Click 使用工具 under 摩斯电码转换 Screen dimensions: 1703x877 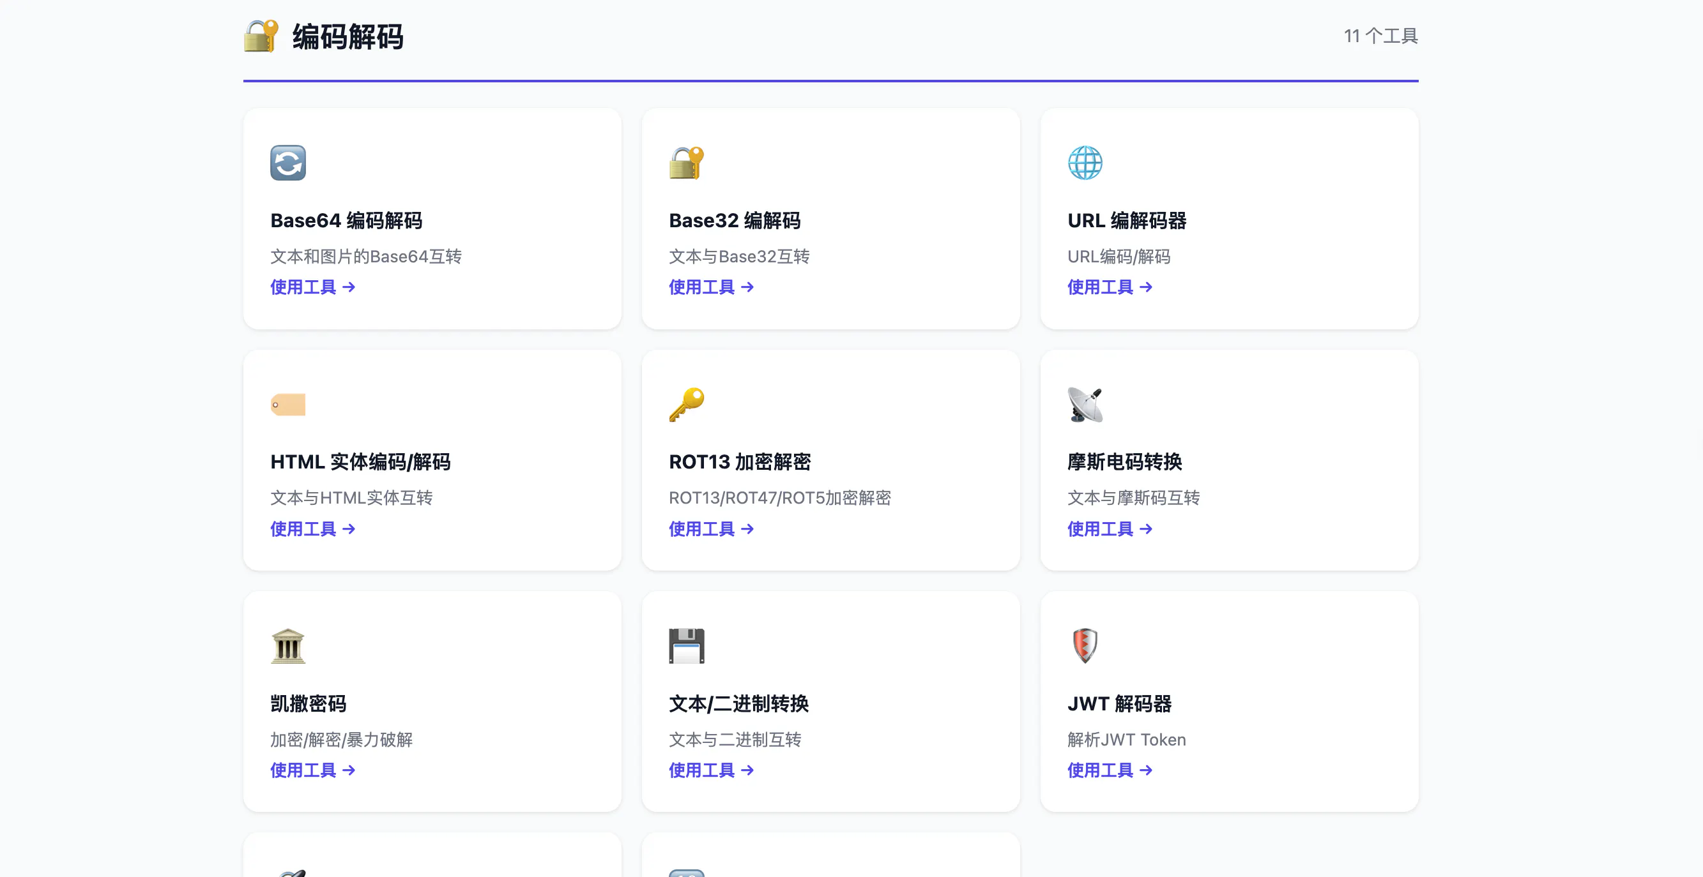(x=1110, y=529)
